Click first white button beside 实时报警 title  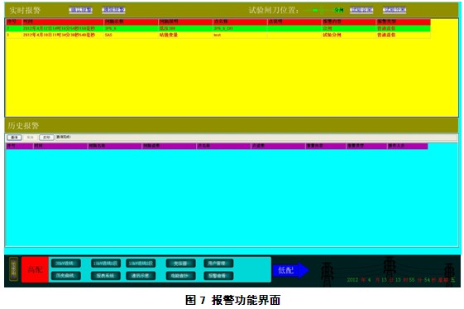pos(80,10)
